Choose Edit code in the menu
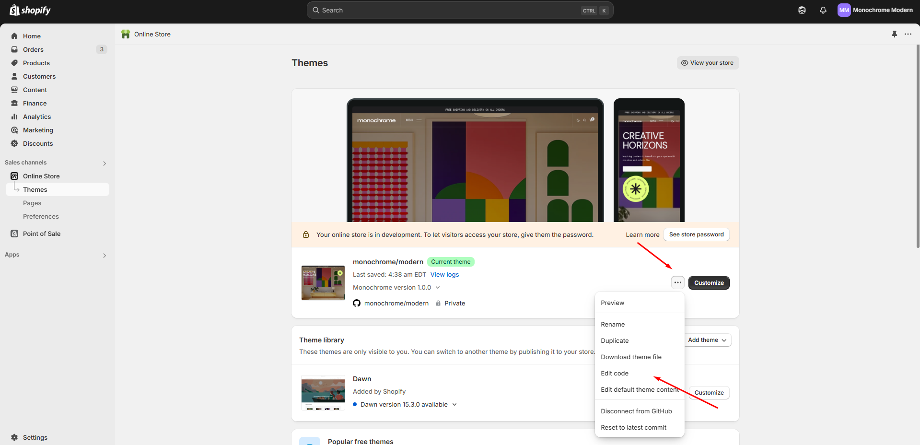Screen dimensions: 920x445 640,373
